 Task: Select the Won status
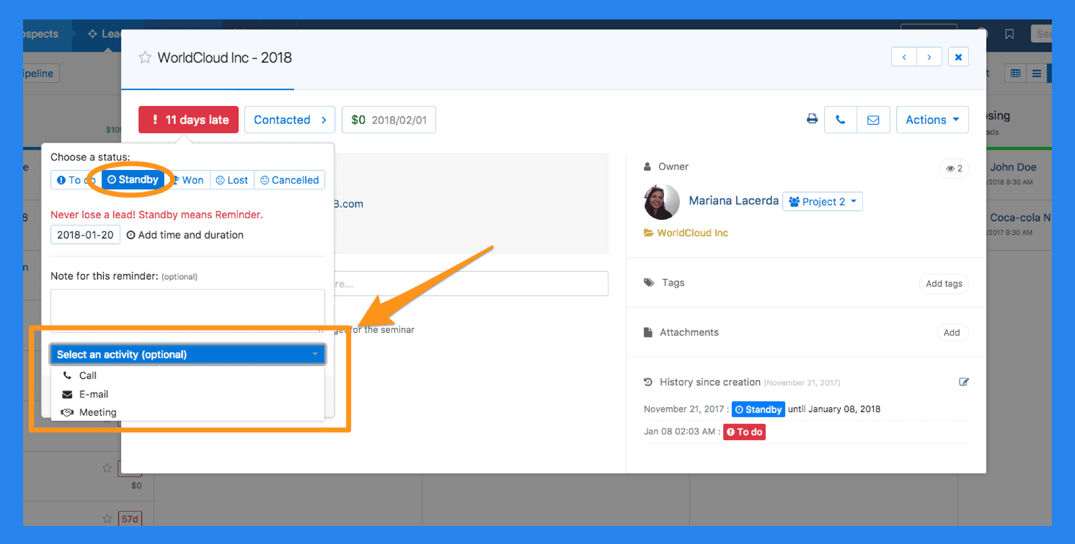189,180
